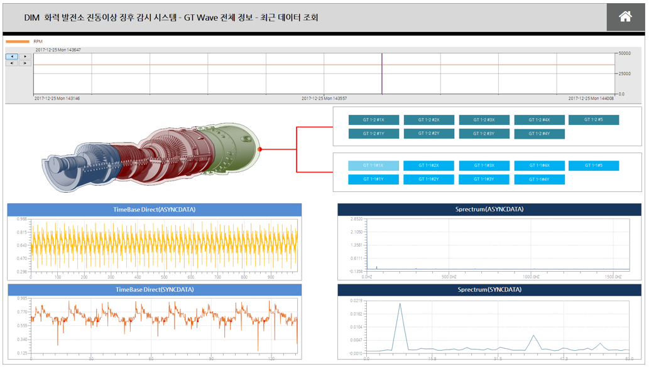Screen dimensions: 649x369
Task: Choose the GT 1-1#3X channel
Action: (484, 166)
